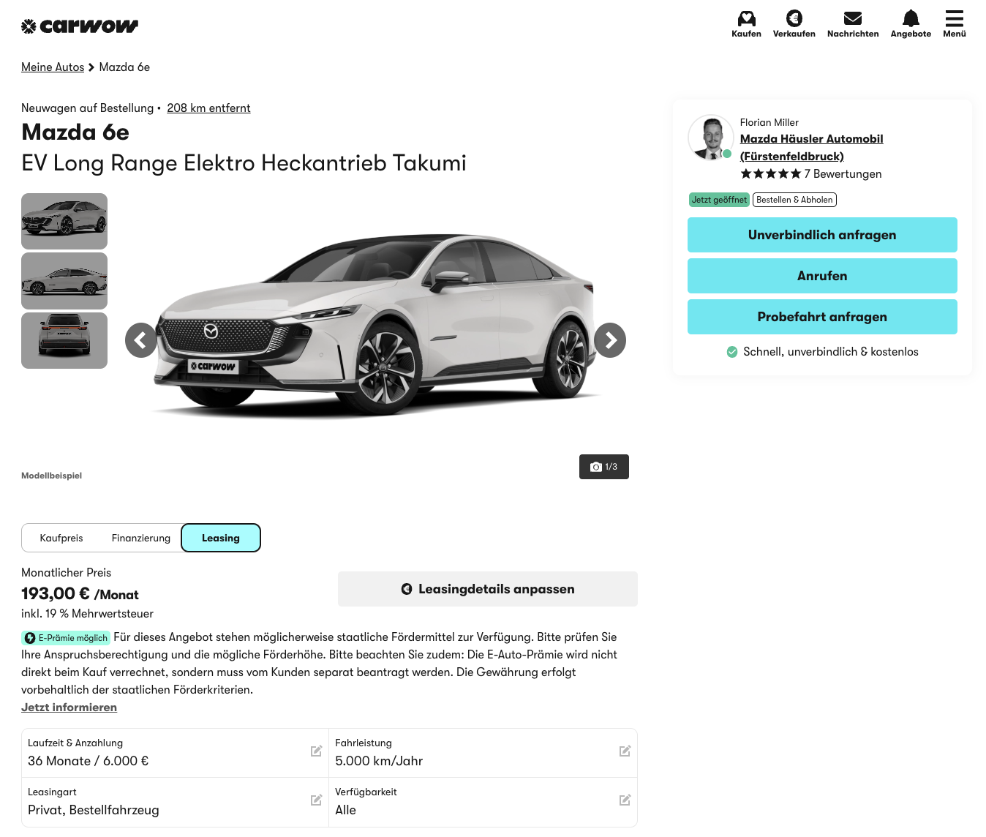Show previous car image arrow

pos(140,340)
